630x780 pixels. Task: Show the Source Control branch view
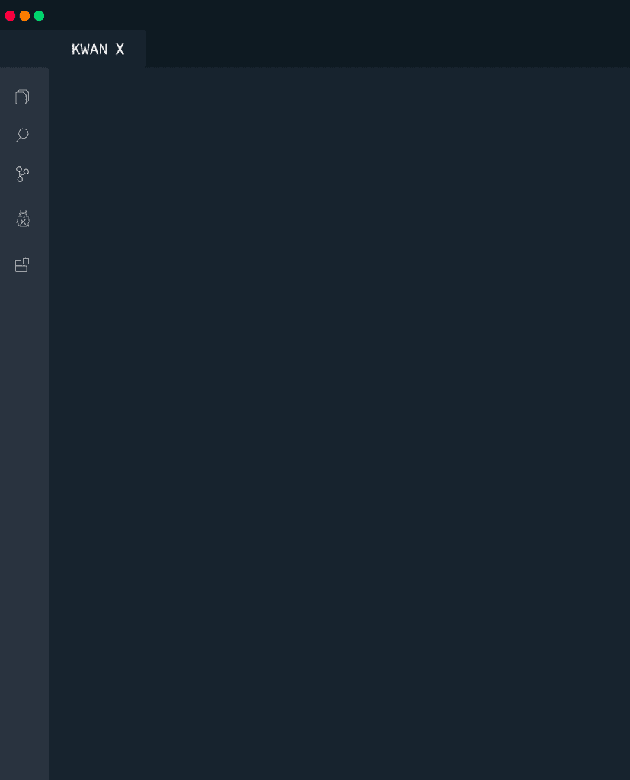(x=22, y=174)
